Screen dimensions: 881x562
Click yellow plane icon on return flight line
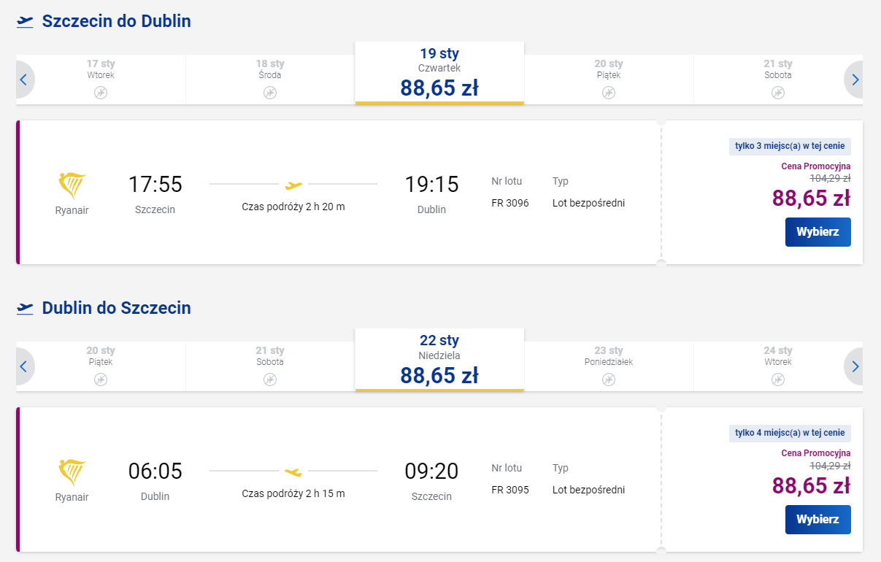(293, 471)
